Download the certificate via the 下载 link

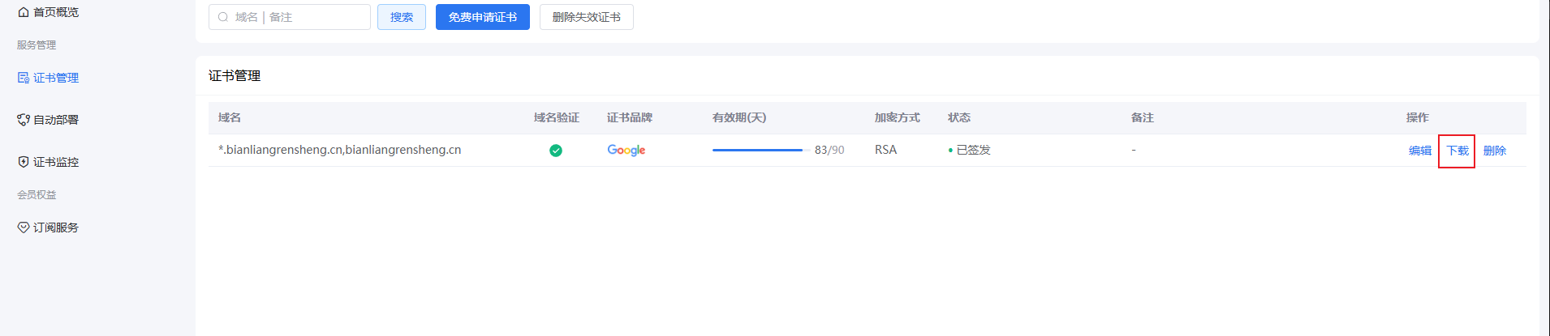click(1457, 151)
